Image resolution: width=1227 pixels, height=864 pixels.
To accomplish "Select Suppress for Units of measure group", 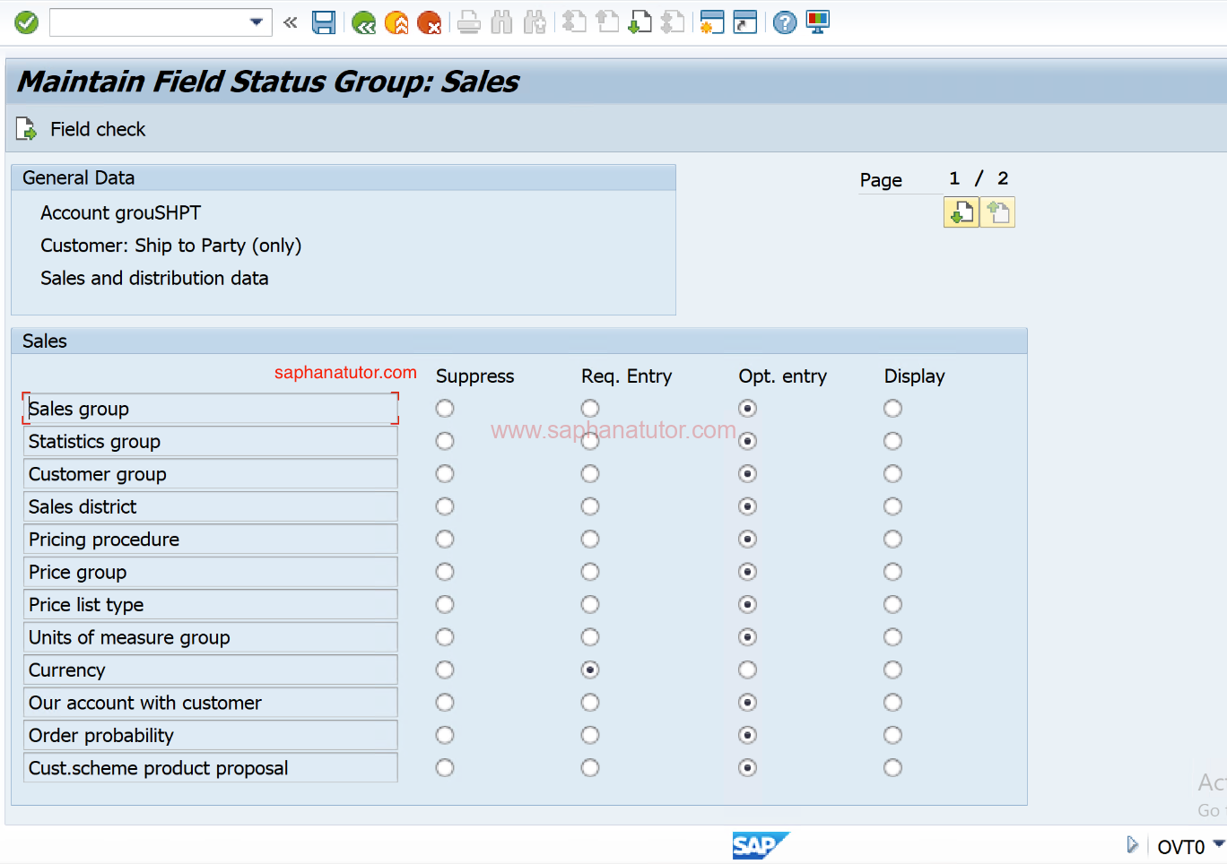I will point(445,637).
